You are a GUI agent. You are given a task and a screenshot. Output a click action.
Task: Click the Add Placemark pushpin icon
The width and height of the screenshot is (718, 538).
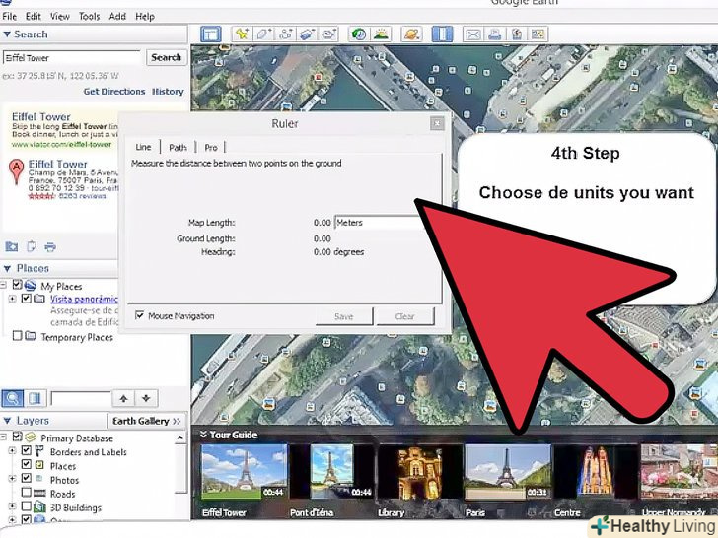click(x=242, y=34)
